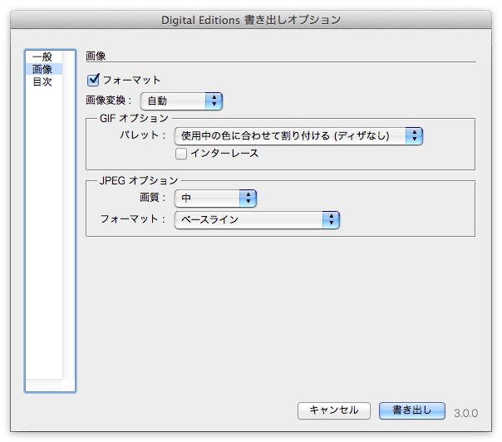Click the dialog title Digital Editions 書き出しオプション
Screen dimensions: 502x442
pos(251,20)
